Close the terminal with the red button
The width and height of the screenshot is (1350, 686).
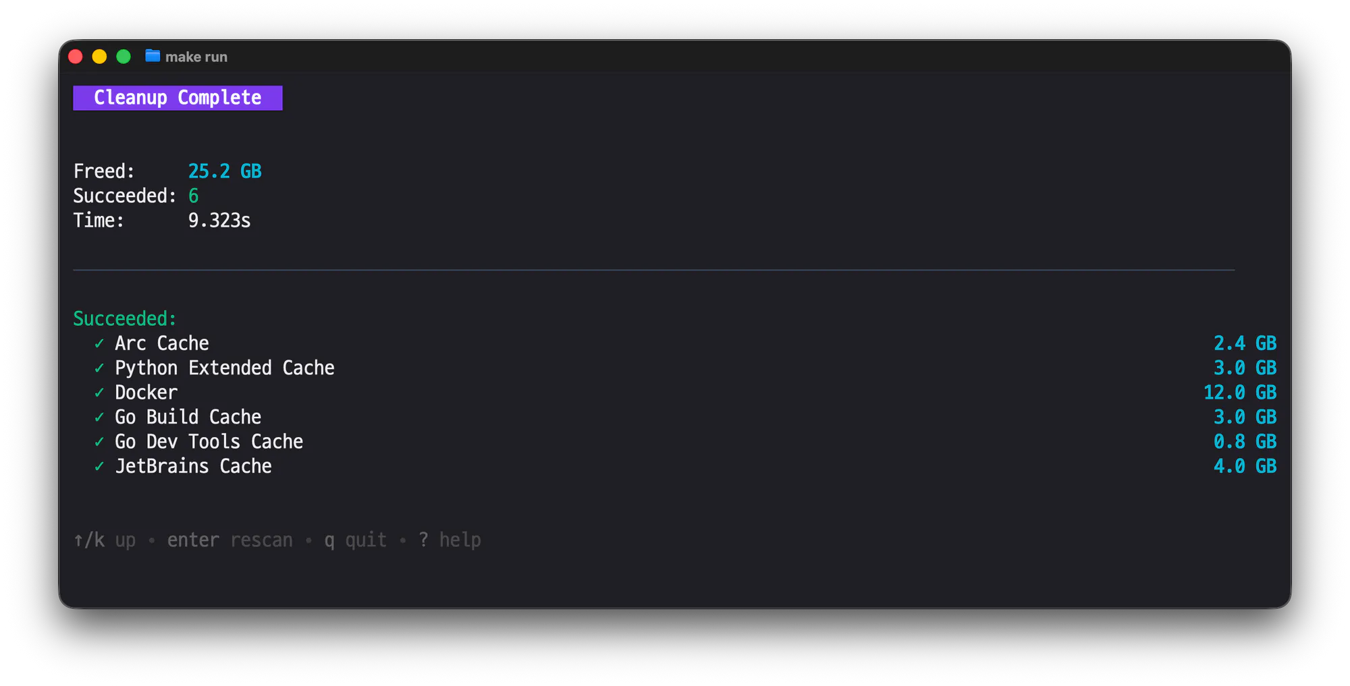click(x=76, y=57)
